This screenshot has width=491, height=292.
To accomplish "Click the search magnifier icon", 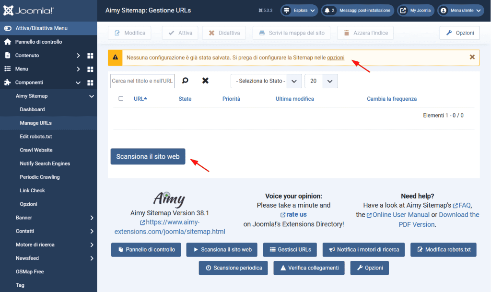I will coord(185,81).
